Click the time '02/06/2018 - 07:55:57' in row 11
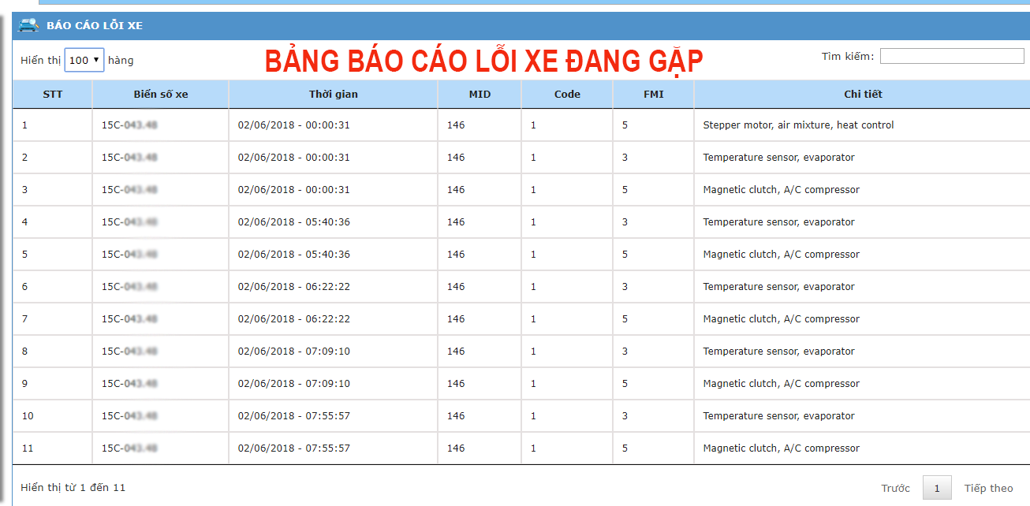The image size is (1030, 506). [293, 448]
